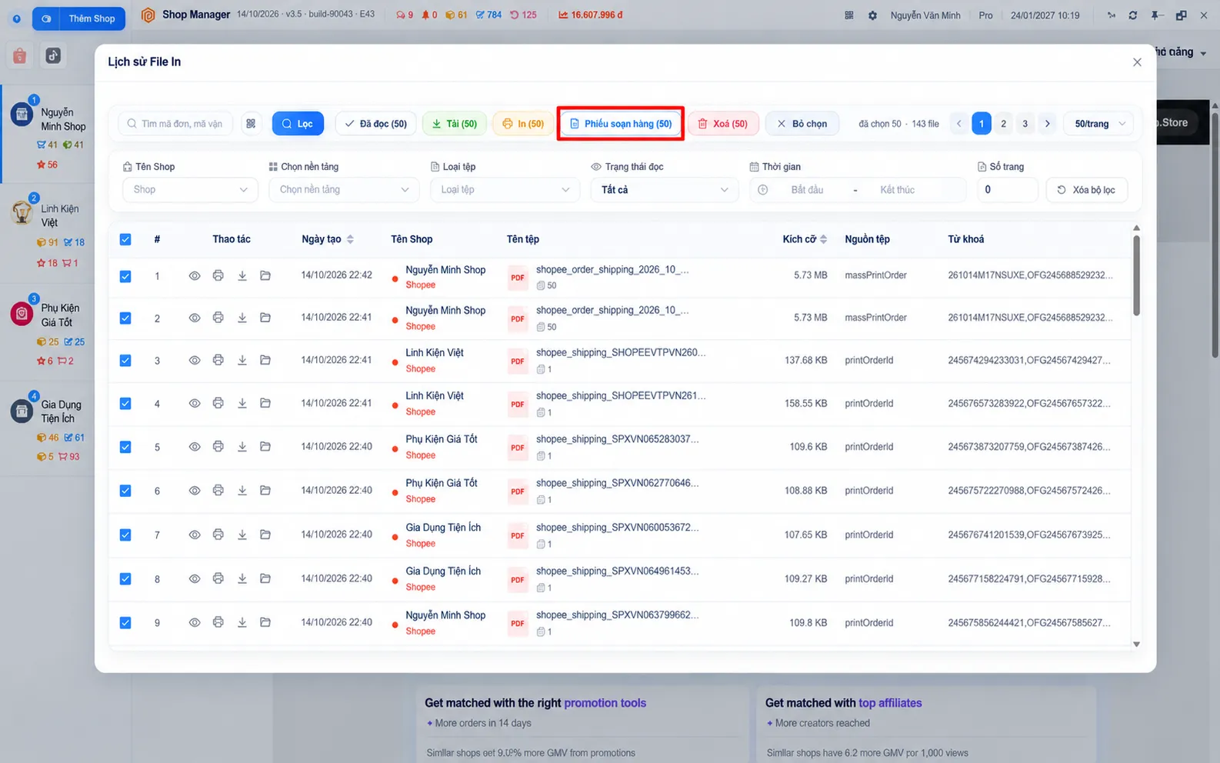Click Xóa bộ lọc clear filter button

pyautogui.click(x=1087, y=190)
